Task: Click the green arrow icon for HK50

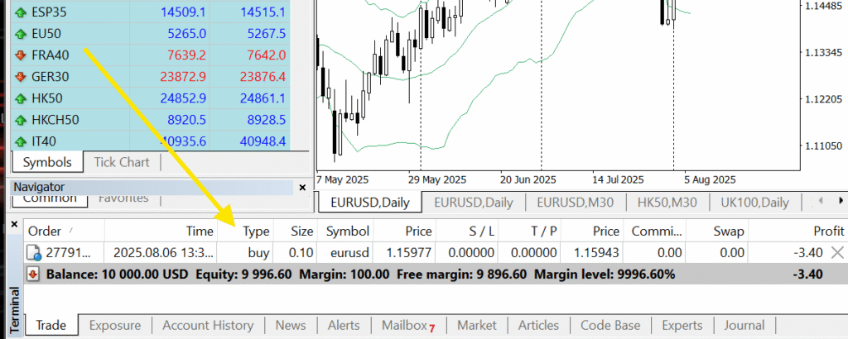Action: point(20,98)
